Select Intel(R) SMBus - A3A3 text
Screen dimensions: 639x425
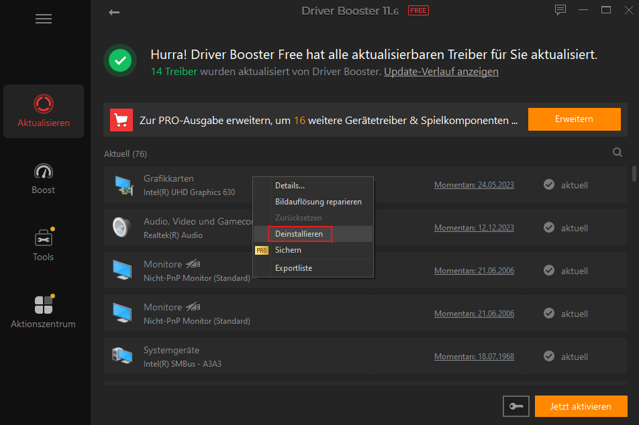(x=182, y=364)
